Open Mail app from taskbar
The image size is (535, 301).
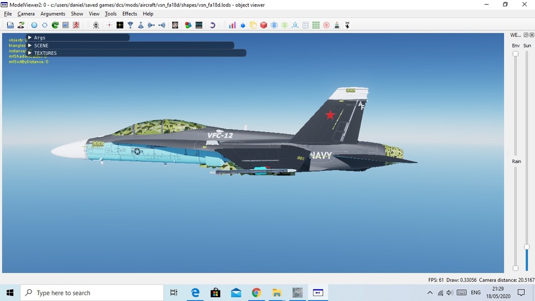236,292
